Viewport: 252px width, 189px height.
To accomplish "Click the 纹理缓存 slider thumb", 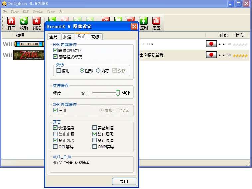I will point(118,93).
